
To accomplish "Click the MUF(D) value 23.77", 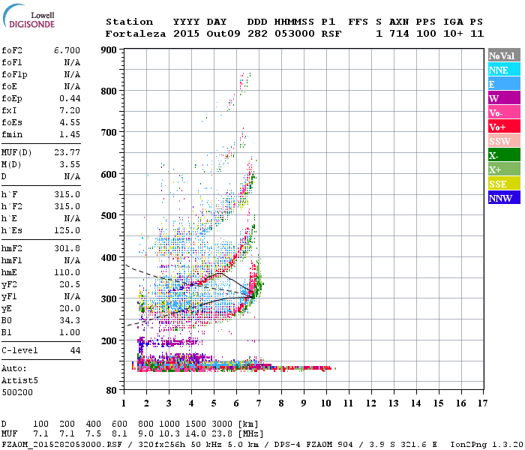I will click(67, 153).
